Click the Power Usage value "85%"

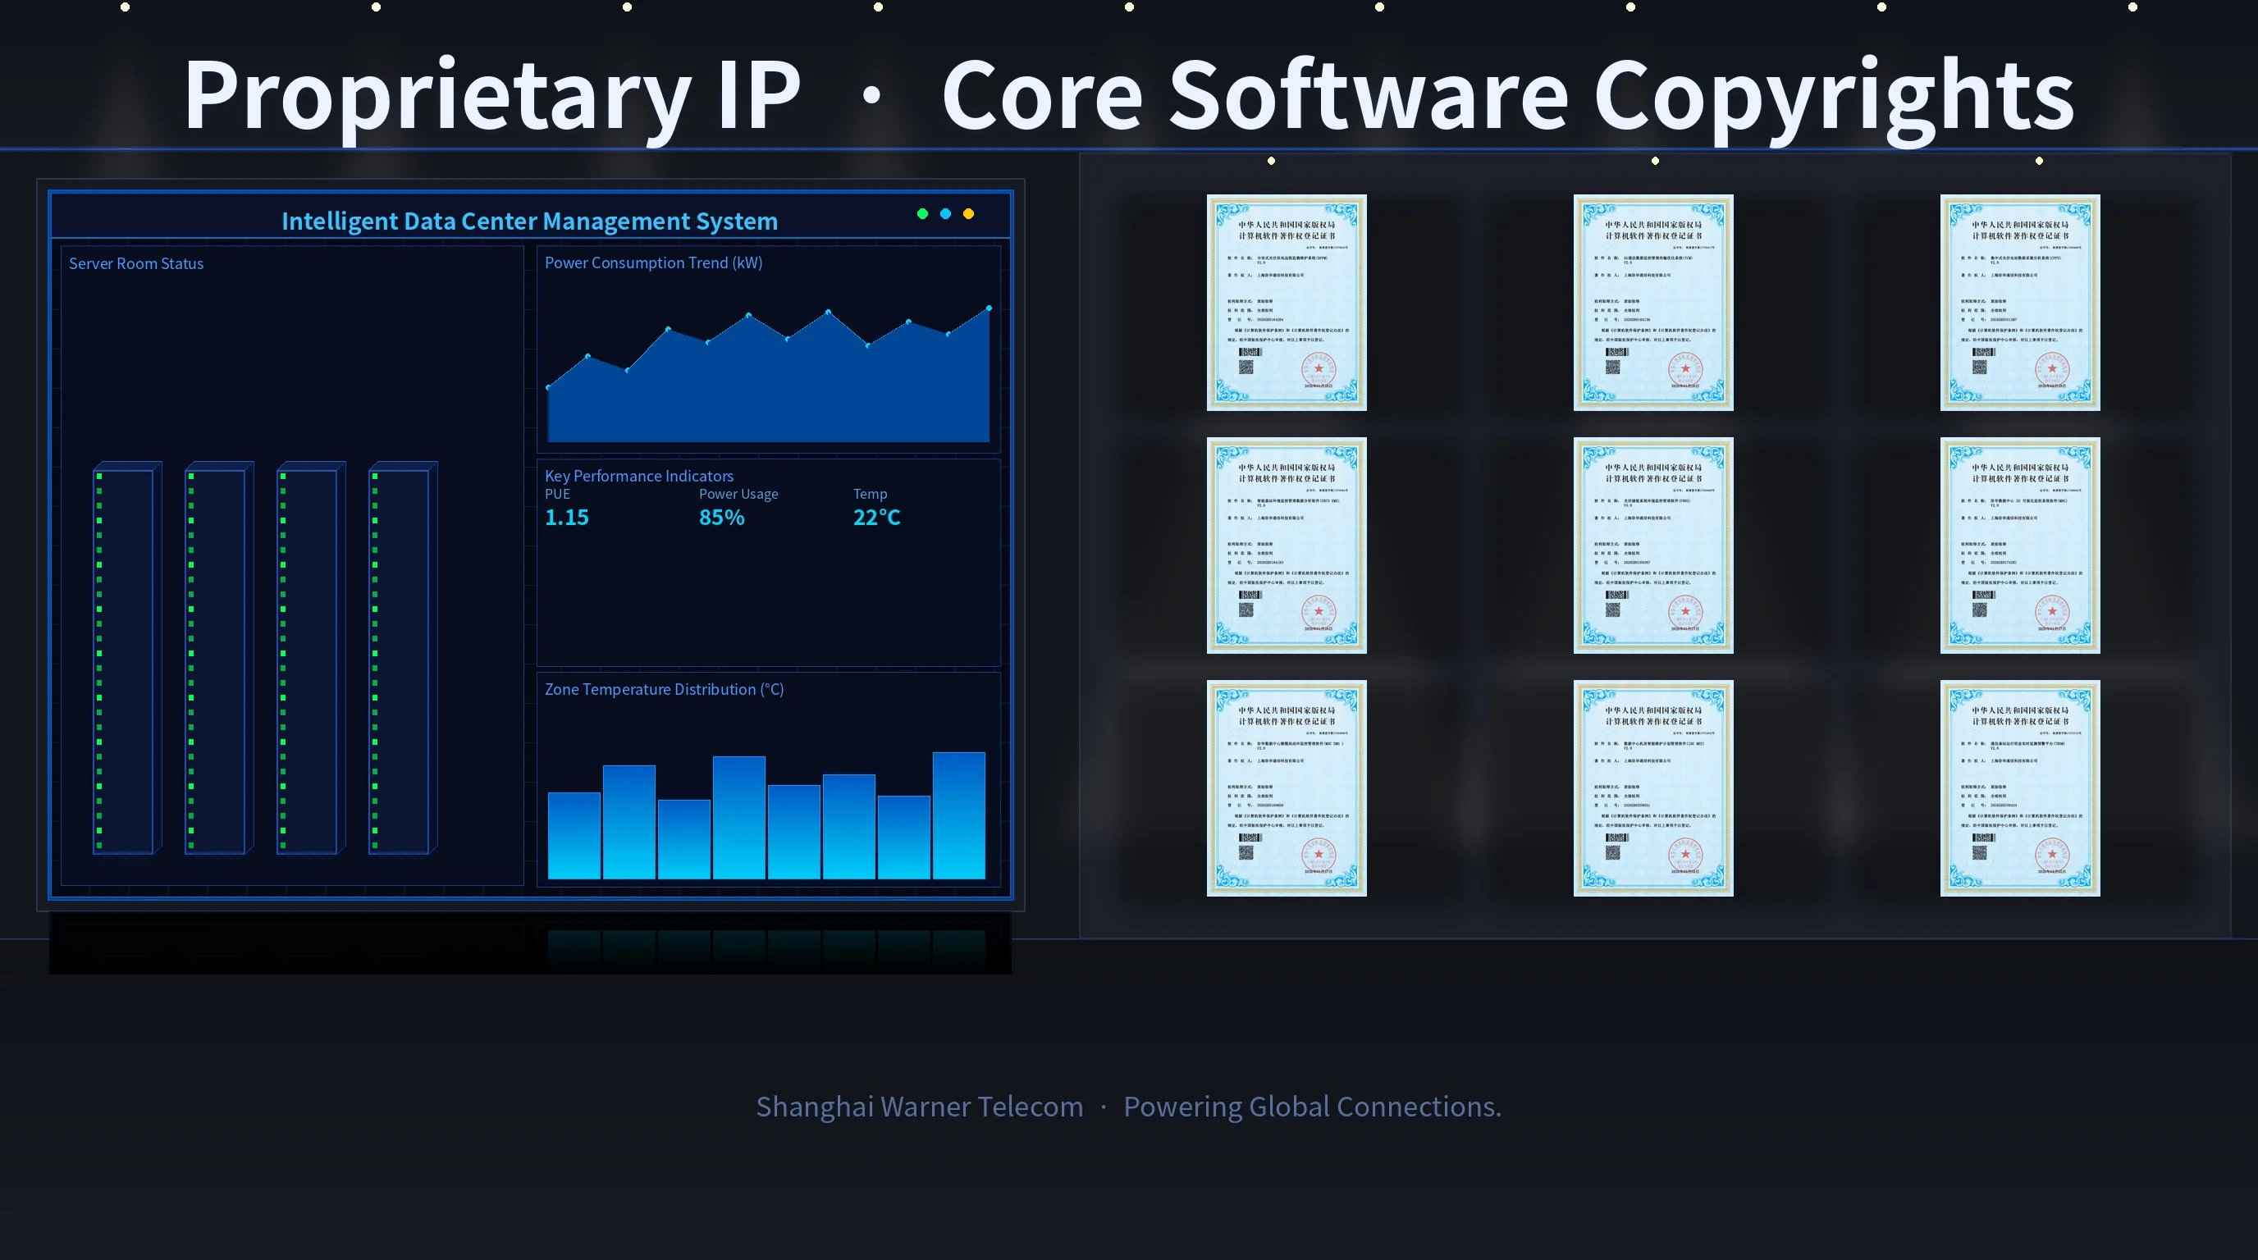coord(721,517)
